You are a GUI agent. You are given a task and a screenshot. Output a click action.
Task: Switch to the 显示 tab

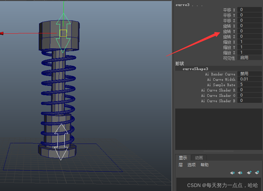pyautogui.click(x=183, y=158)
